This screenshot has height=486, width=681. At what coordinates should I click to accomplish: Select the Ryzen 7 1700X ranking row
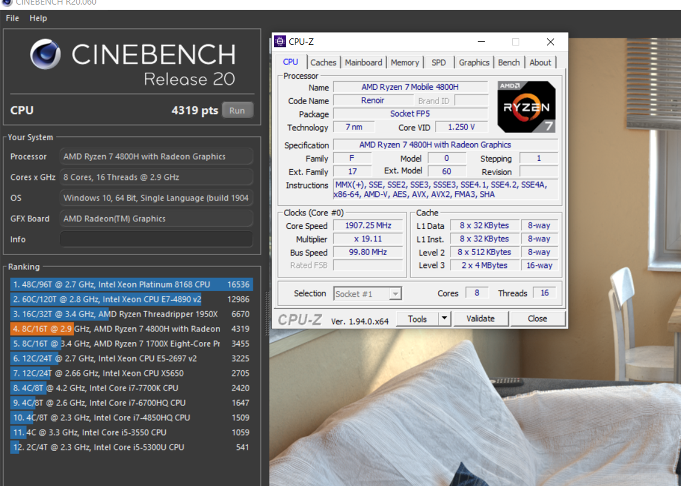pyautogui.click(x=131, y=343)
